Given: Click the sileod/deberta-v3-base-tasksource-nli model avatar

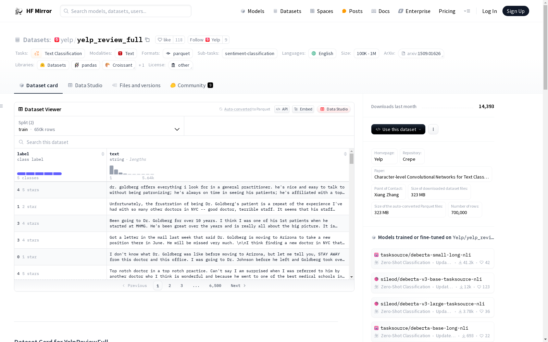Looking at the screenshot, I should tap(376, 279).
